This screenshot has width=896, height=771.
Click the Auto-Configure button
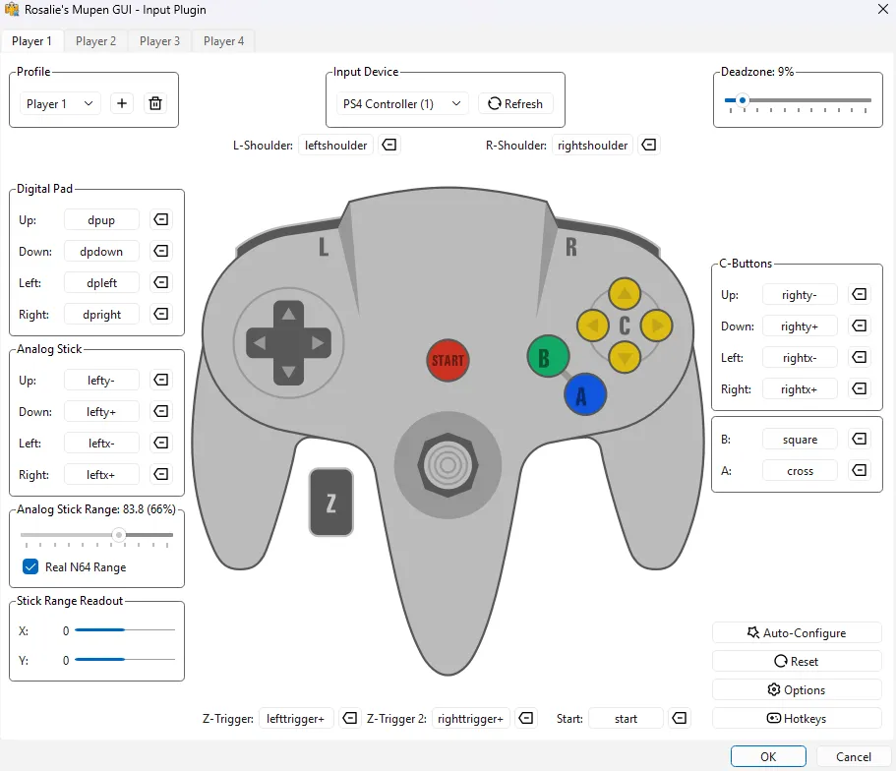[x=797, y=632]
